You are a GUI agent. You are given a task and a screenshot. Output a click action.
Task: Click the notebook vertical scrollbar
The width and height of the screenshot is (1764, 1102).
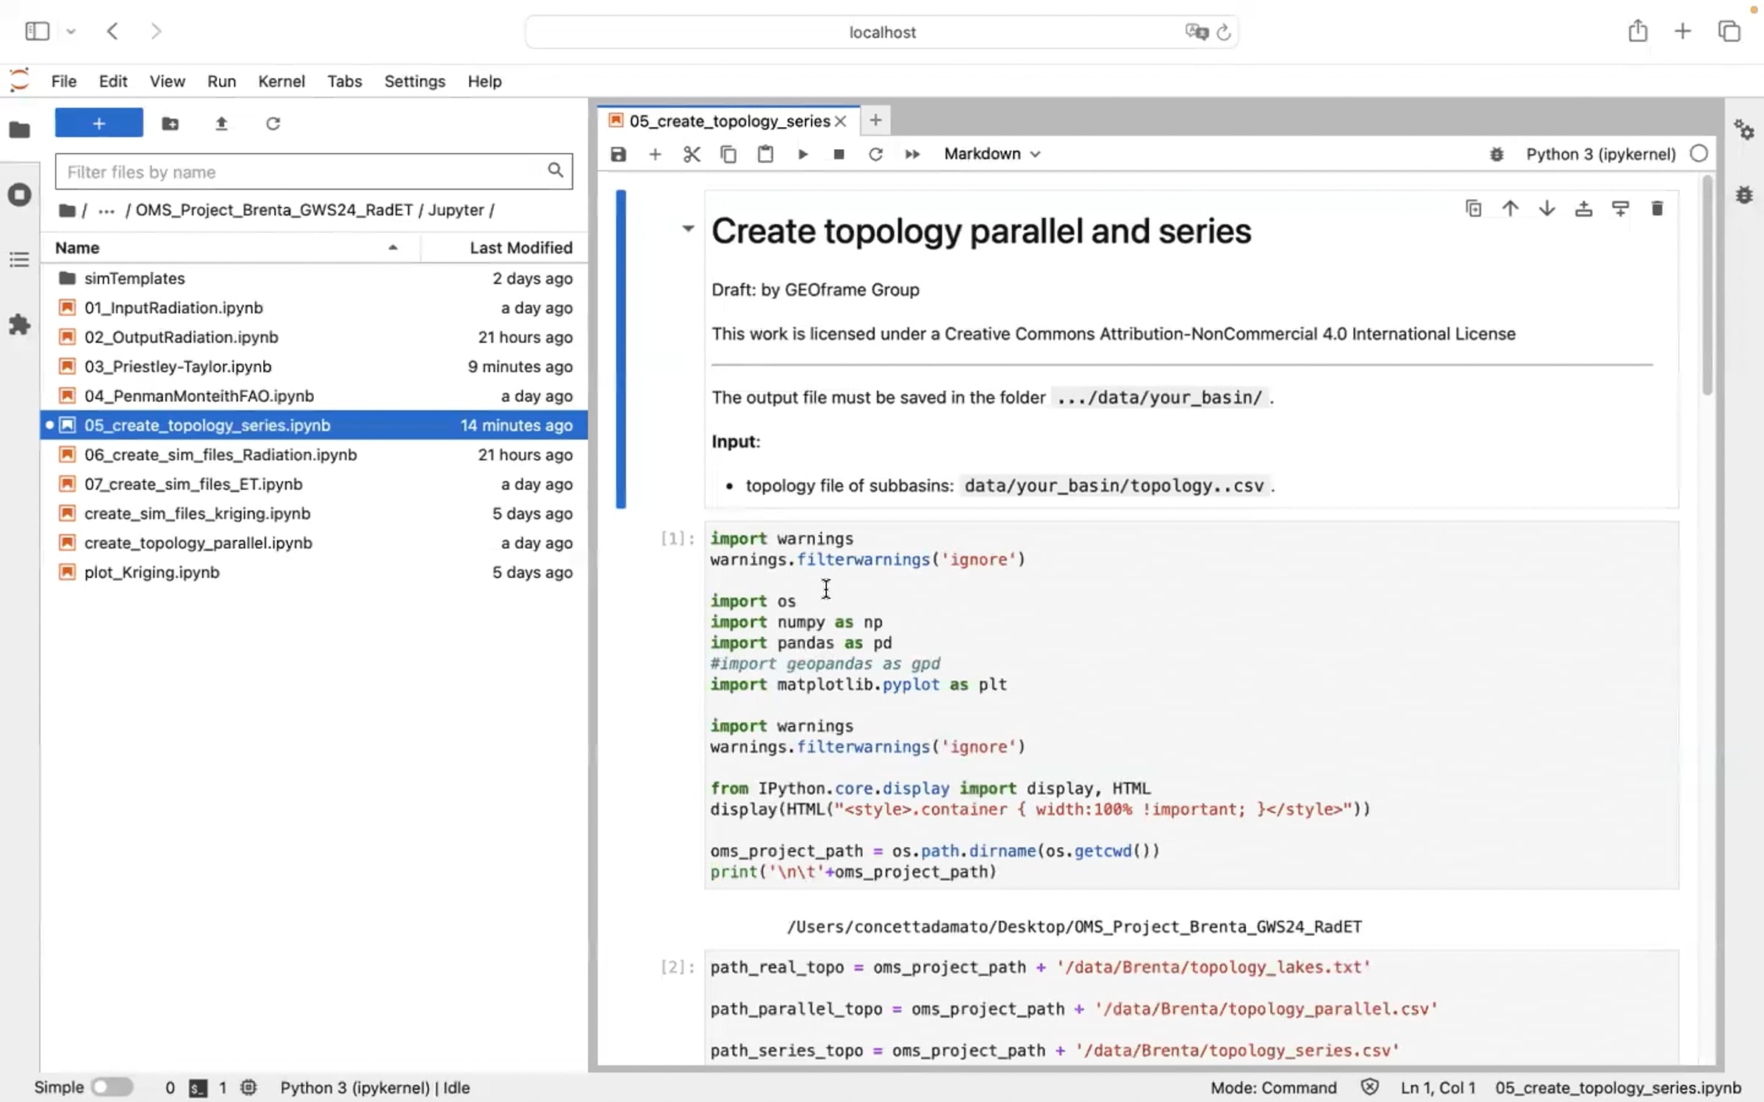(1707, 287)
